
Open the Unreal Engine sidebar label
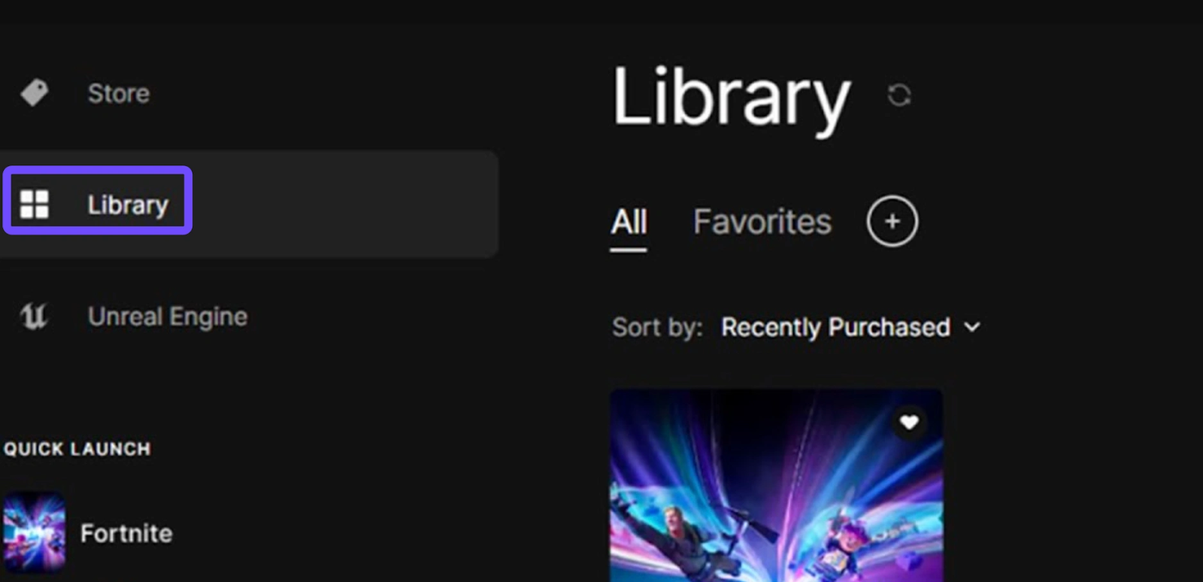pos(168,317)
